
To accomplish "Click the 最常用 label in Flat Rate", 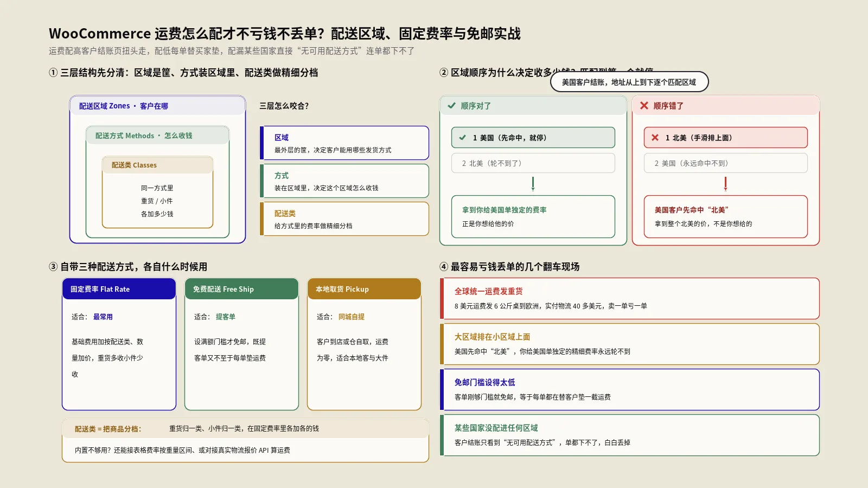I will pos(103,317).
